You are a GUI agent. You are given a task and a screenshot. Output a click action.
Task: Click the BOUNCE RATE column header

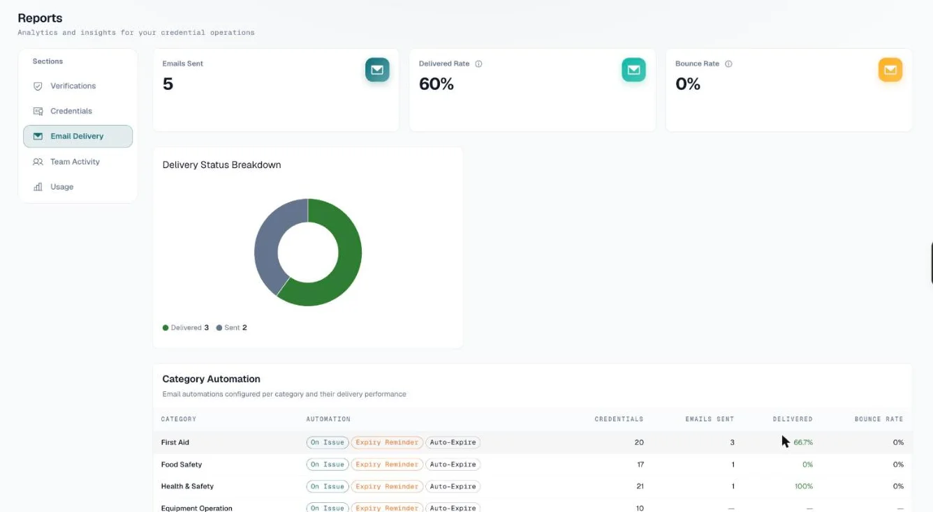click(879, 419)
